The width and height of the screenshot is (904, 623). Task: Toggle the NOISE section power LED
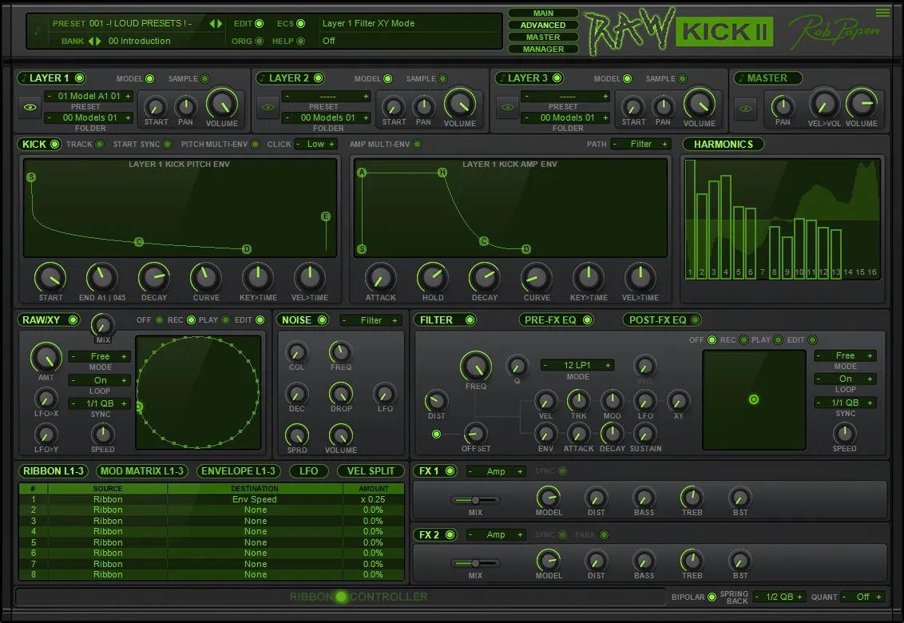[323, 319]
